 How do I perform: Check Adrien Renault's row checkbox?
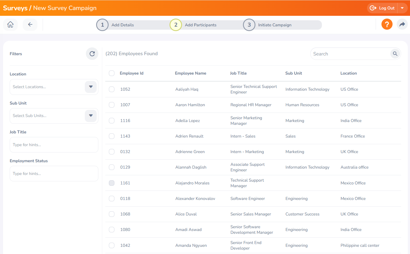(112, 136)
